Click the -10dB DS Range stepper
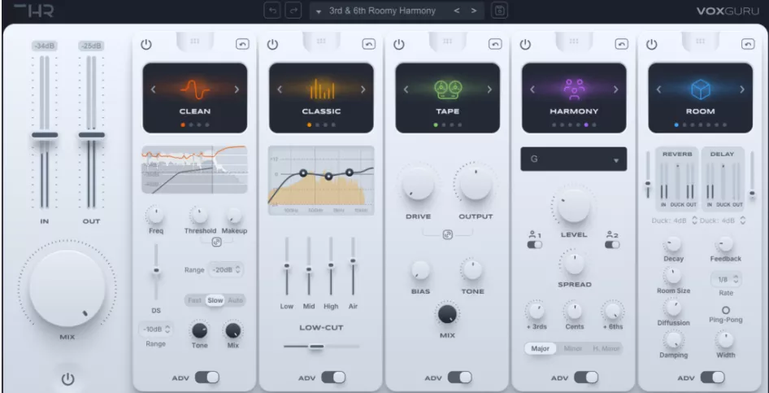The height and width of the screenshot is (393, 769). point(155,330)
